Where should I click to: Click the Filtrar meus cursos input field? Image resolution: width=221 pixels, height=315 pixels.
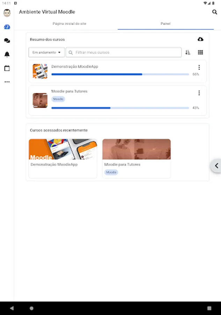pyautogui.click(x=124, y=52)
